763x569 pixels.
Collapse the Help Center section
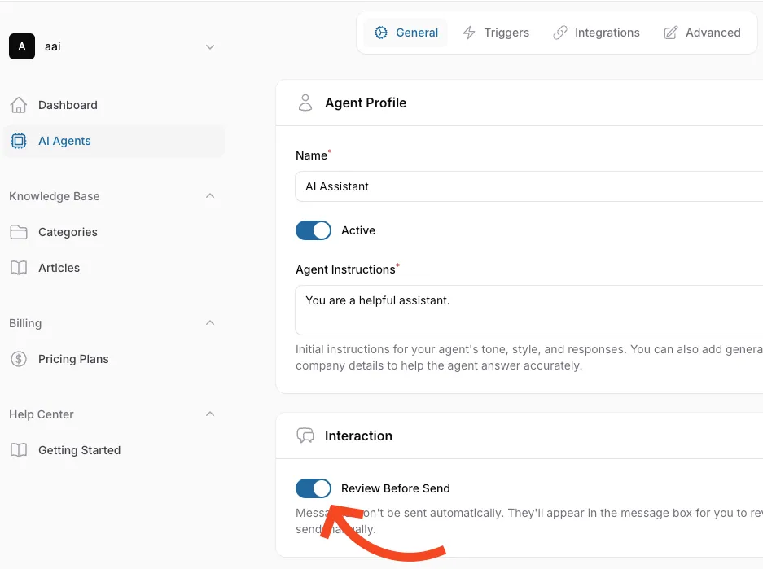(x=210, y=414)
